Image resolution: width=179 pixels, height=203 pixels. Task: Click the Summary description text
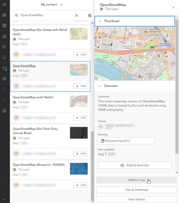tap(132, 105)
